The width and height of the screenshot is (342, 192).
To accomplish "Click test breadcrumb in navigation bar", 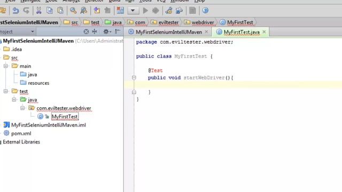I will point(91,22).
